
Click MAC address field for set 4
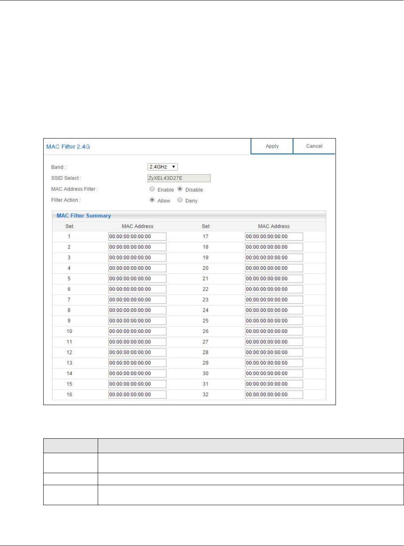pyautogui.click(x=137, y=268)
